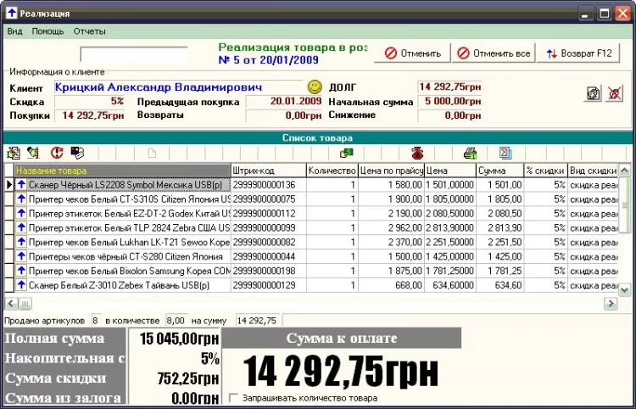
Task: Click the empty barcode input field at top
Action: pos(134,55)
